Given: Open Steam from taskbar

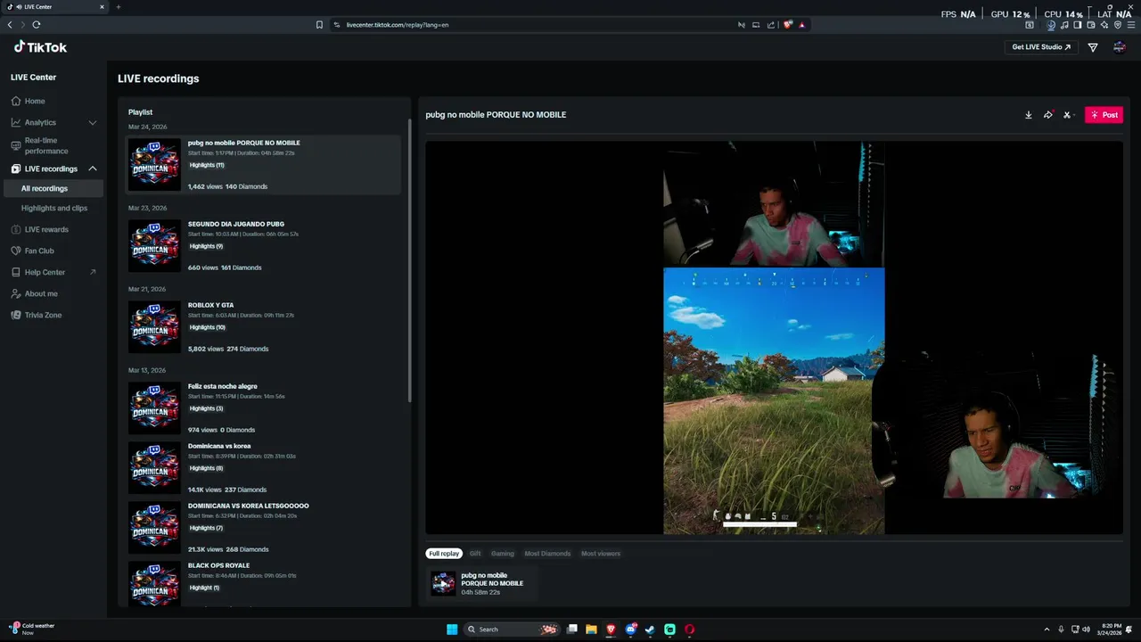Looking at the screenshot, I should 650,630.
